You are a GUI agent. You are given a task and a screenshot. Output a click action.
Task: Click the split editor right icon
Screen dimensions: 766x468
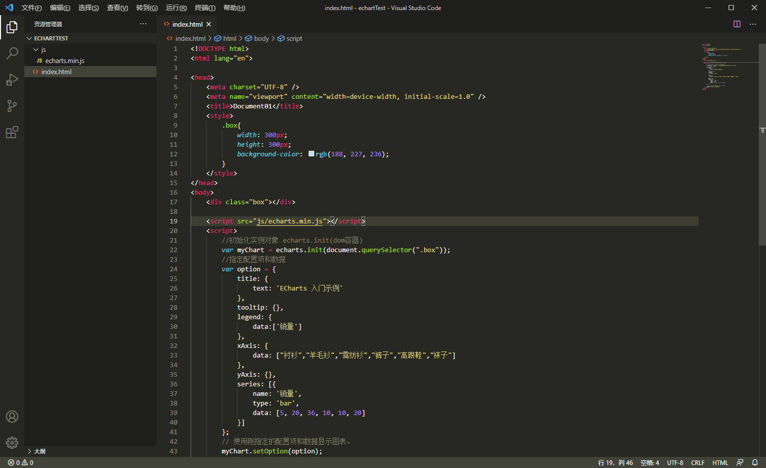[x=737, y=24]
